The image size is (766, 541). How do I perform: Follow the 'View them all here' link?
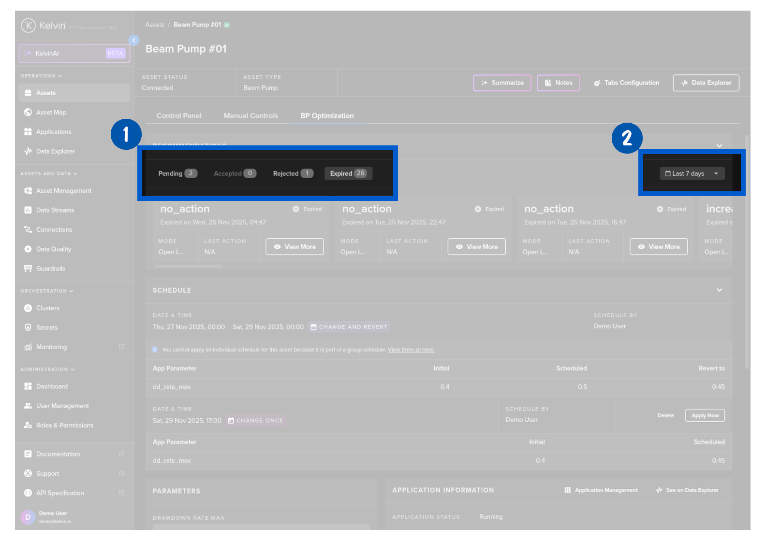(411, 350)
